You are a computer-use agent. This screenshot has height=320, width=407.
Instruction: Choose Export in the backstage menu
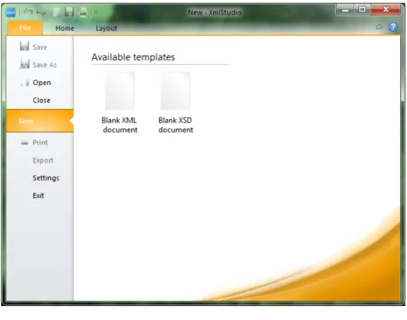tap(39, 160)
